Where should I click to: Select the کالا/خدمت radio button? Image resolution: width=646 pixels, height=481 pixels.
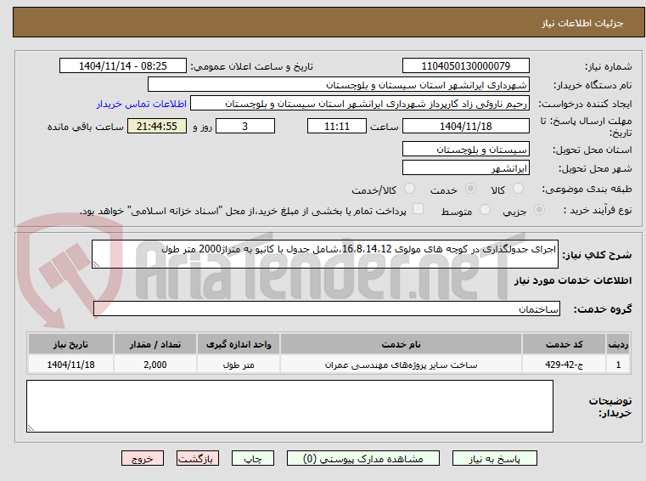click(x=409, y=189)
